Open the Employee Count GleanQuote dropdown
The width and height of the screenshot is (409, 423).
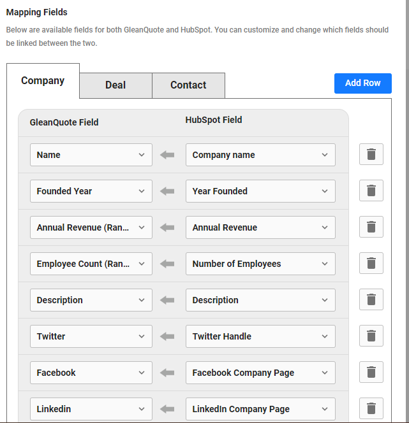pyautogui.click(x=91, y=264)
